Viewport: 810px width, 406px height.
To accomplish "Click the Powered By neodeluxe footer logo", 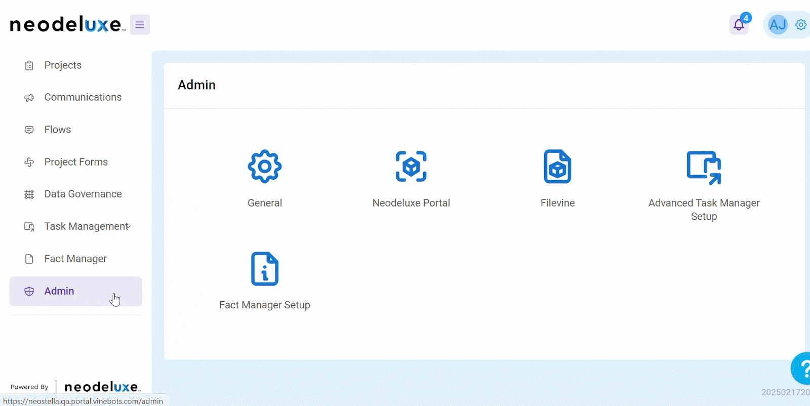I will point(102,387).
